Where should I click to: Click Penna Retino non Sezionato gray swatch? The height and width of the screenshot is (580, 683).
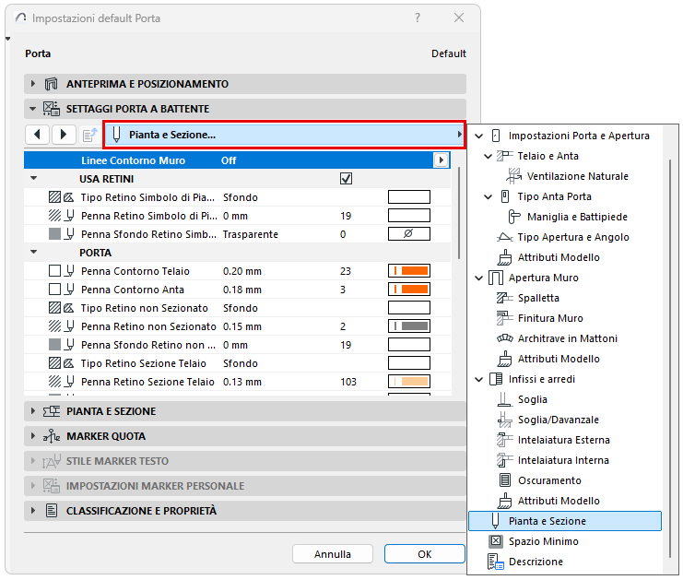(409, 326)
